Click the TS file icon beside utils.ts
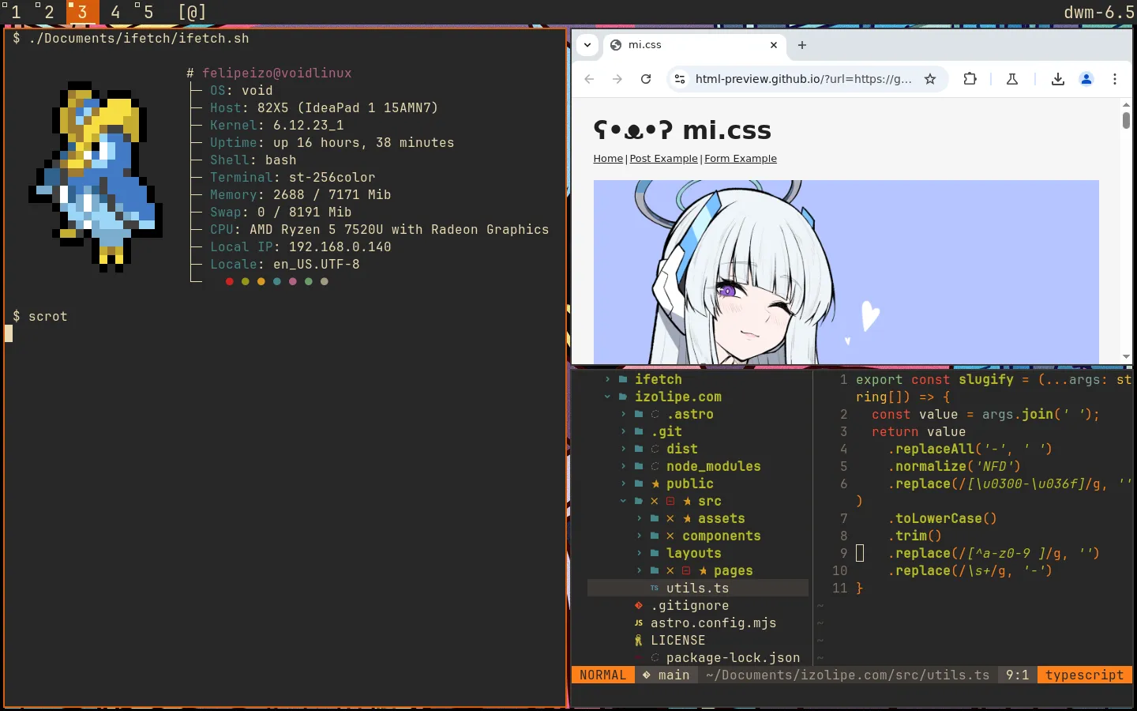1137x711 pixels. [x=655, y=589]
